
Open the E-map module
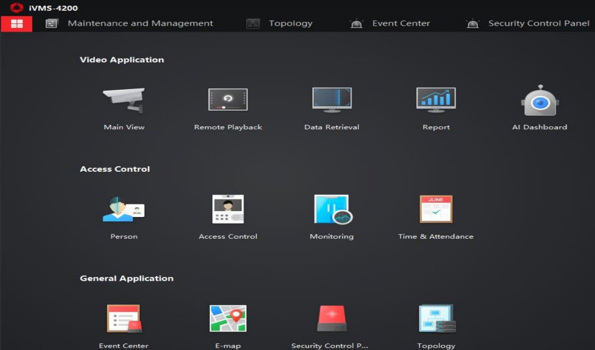(228, 319)
